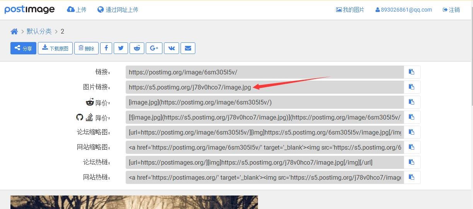Image resolution: width=473 pixels, height=209 pixels.
Task: Copy the 链接 link field
Action: 412,72
